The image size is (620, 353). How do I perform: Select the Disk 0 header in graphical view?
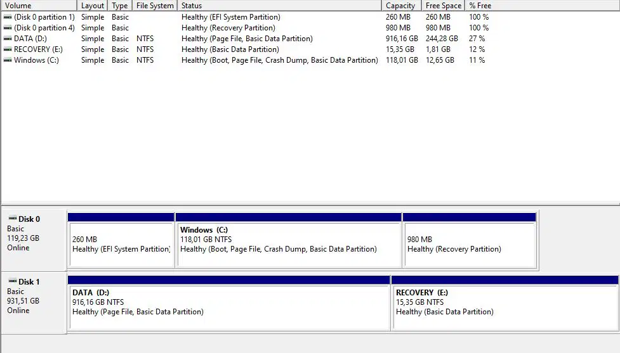[x=34, y=240]
